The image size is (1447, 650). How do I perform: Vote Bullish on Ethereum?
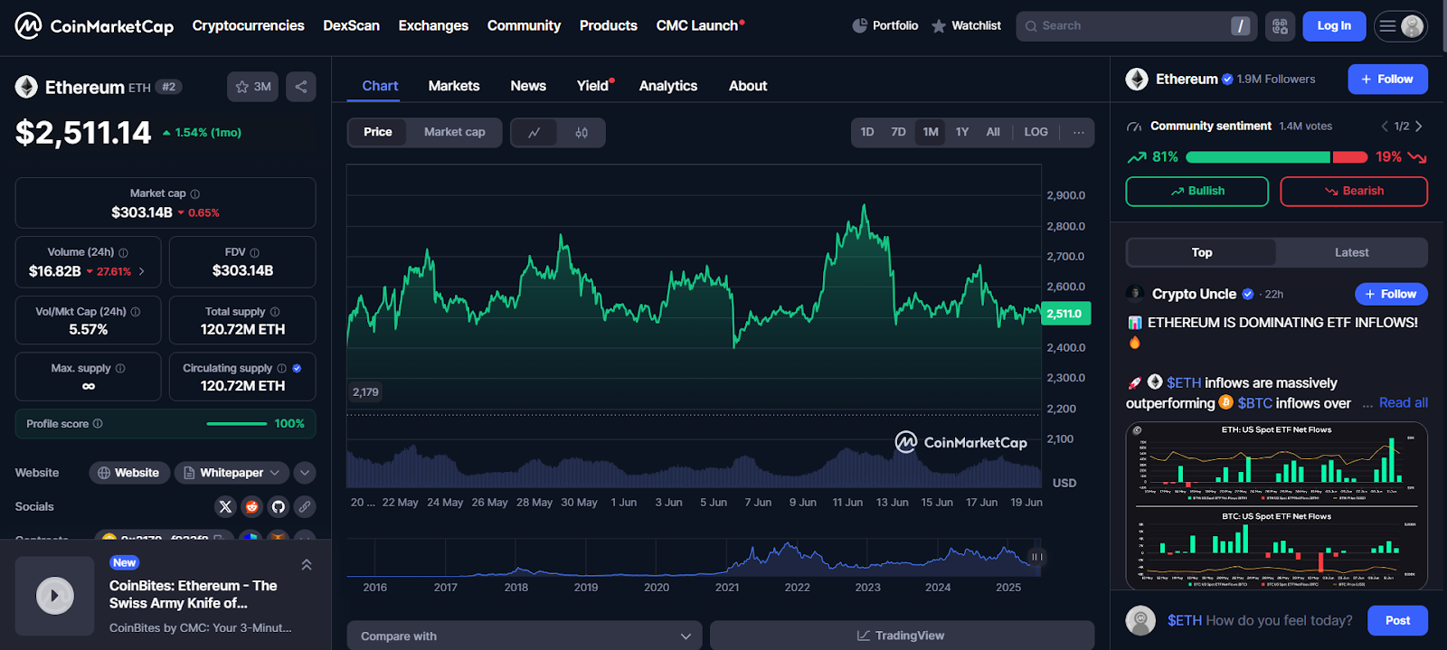(x=1196, y=192)
